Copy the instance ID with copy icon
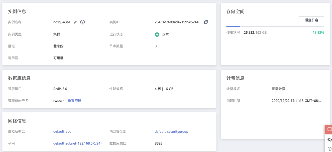This screenshot has height=152, width=332. pos(206,22)
